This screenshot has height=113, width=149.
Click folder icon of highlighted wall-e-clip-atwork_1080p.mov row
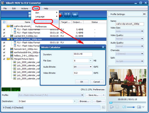click(x=8, y=39)
